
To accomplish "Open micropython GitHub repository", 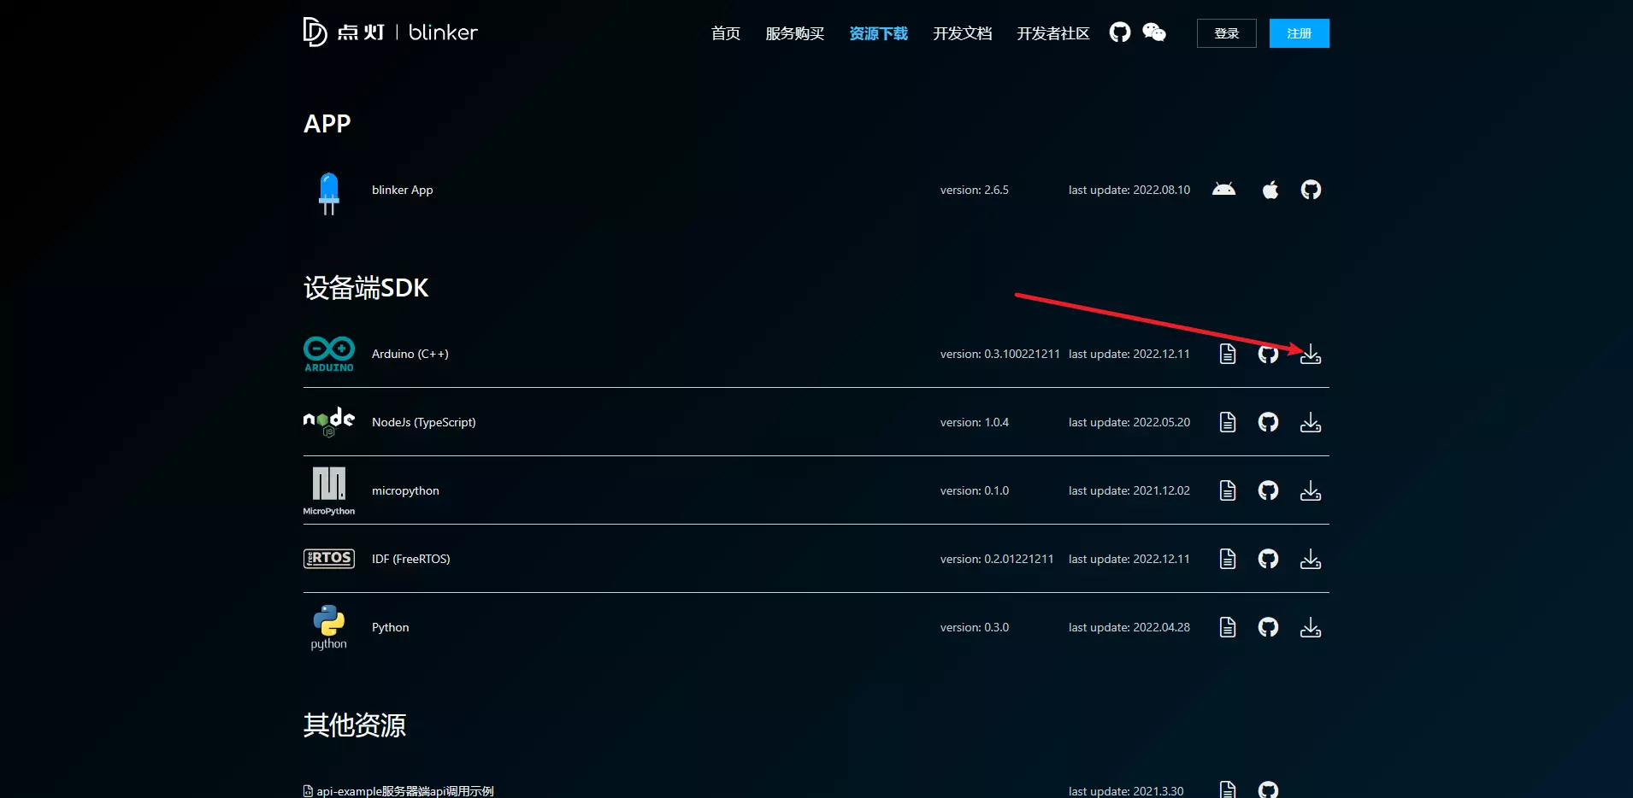I will (1269, 490).
